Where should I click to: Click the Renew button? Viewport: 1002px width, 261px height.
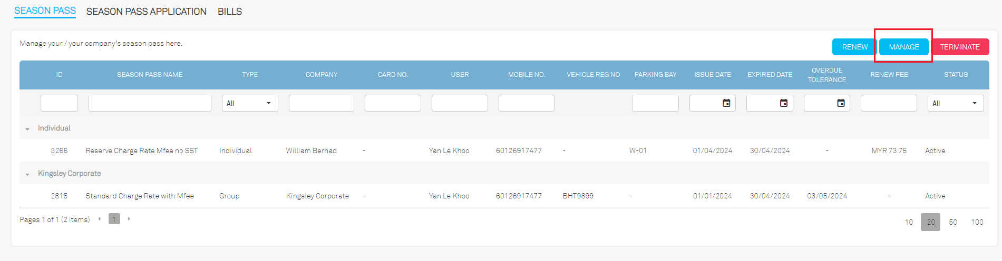pos(854,47)
